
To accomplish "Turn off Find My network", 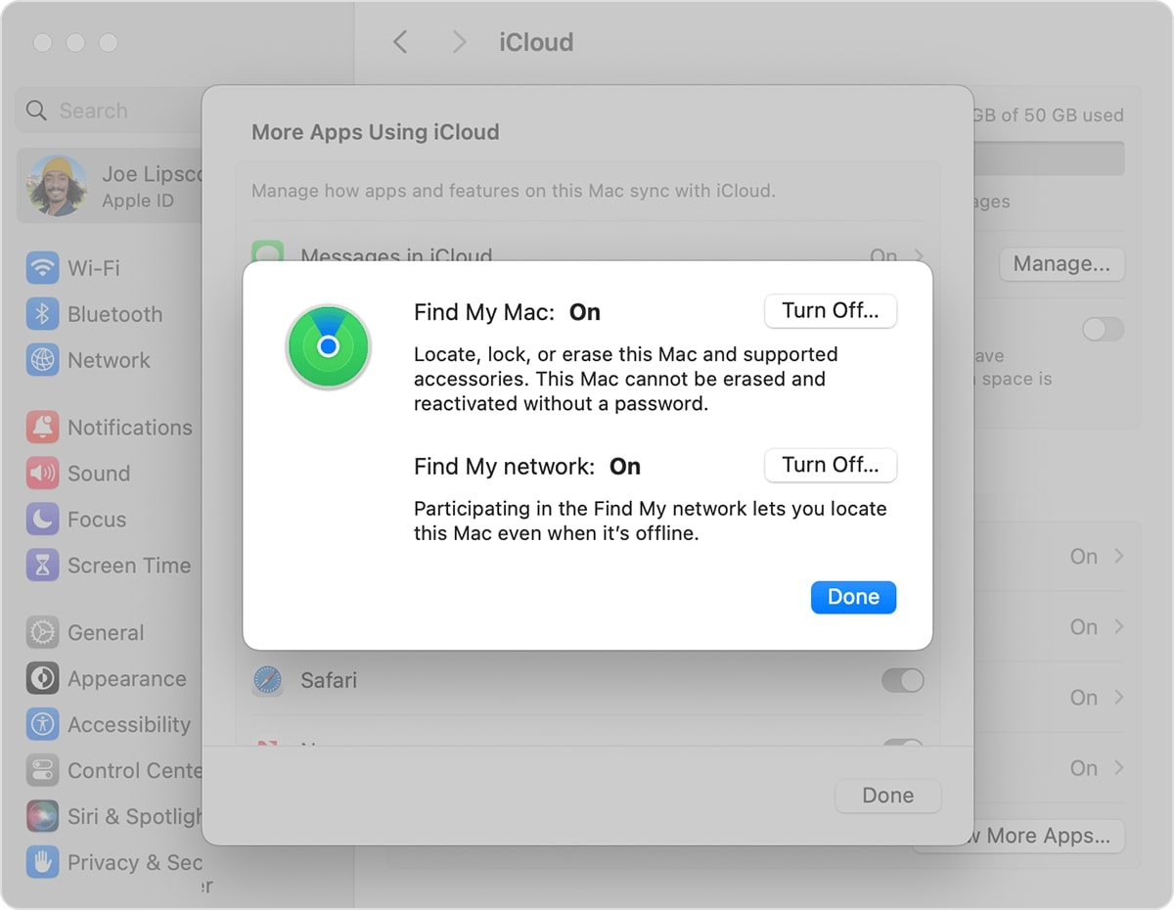I will 830,465.
